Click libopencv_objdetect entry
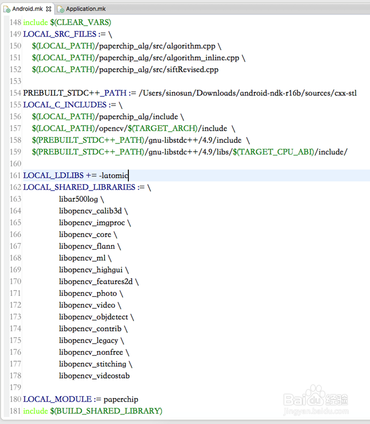Screen dimensions: 370x424 point(93,317)
